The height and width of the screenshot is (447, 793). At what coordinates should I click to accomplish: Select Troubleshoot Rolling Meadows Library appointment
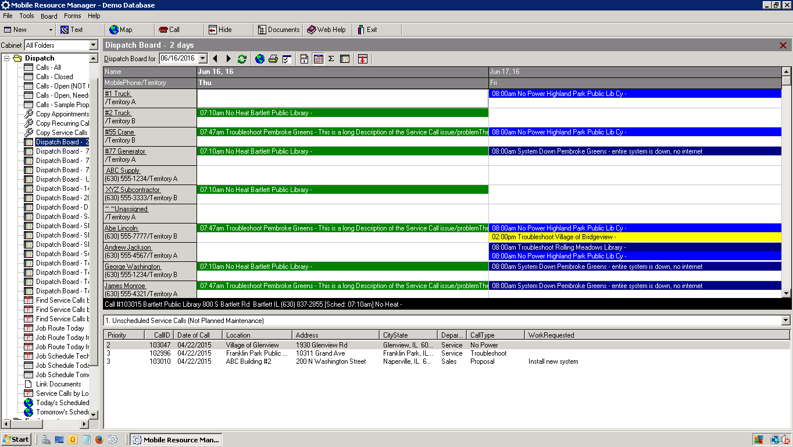click(x=635, y=247)
